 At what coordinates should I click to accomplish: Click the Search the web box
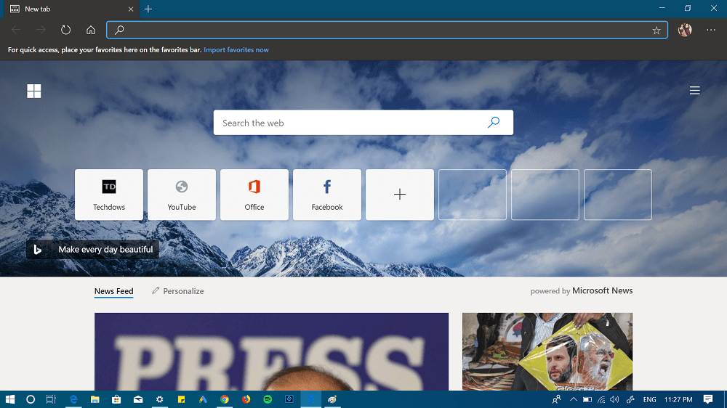pyautogui.click(x=363, y=123)
